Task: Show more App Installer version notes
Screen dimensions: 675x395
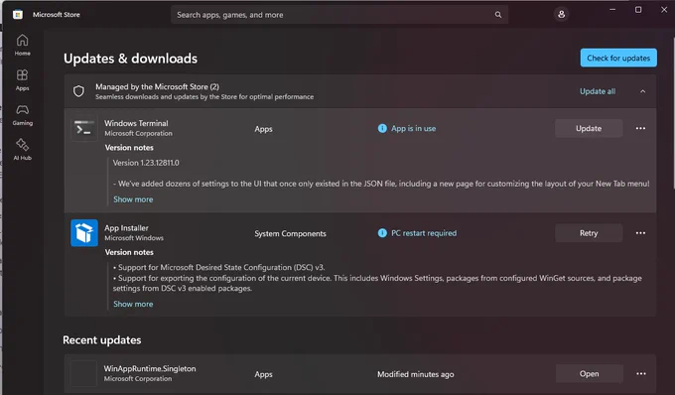Action: (133, 304)
